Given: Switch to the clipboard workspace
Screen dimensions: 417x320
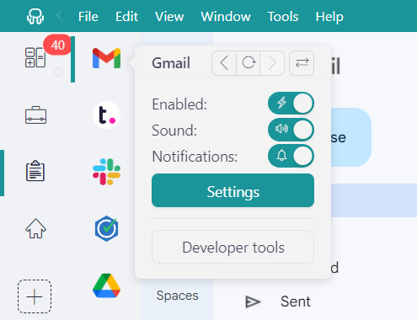Looking at the screenshot, I should point(35,171).
